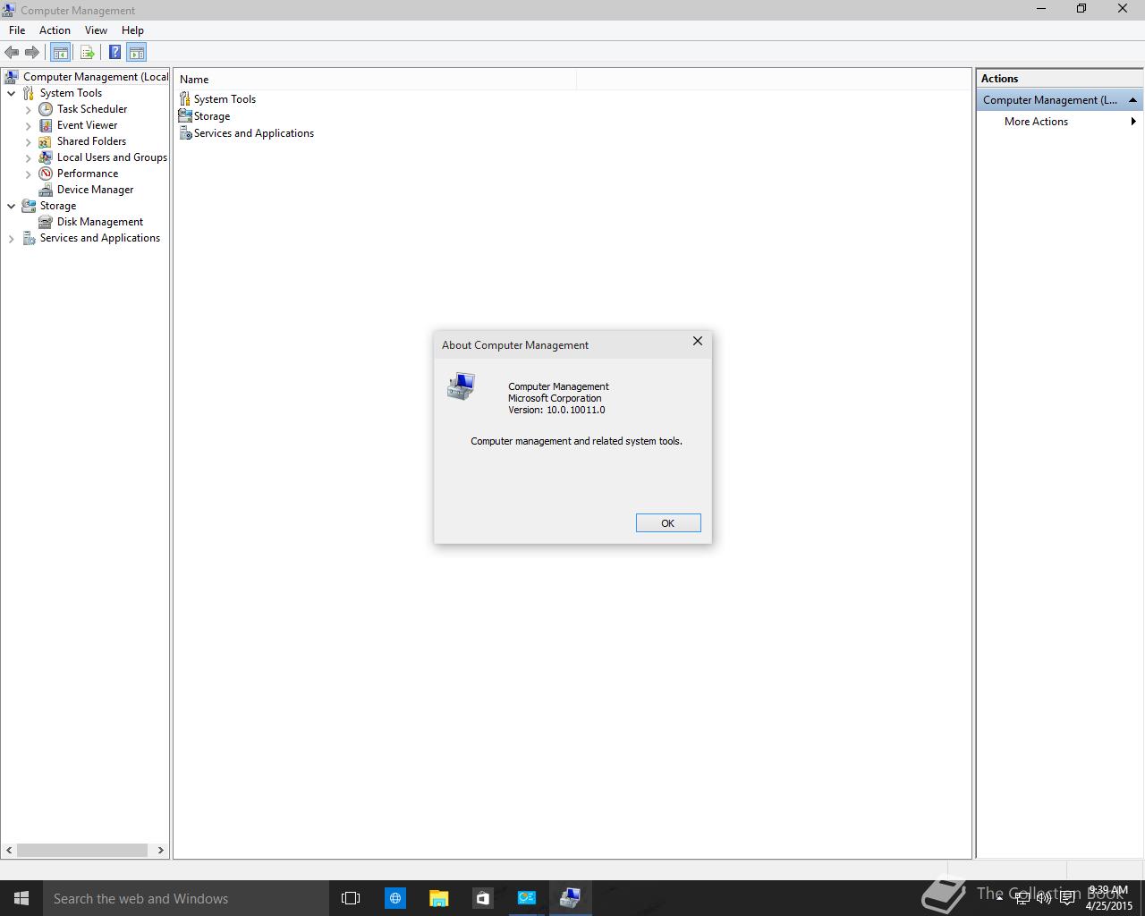This screenshot has height=916, width=1145.
Task: Click the Computer Management taskbar button
Action: 570,898
